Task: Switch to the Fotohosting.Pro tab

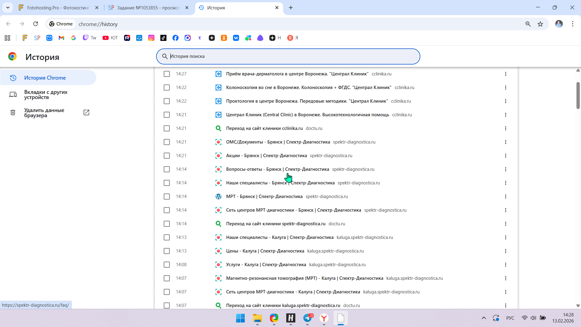Action: [58, 8]
